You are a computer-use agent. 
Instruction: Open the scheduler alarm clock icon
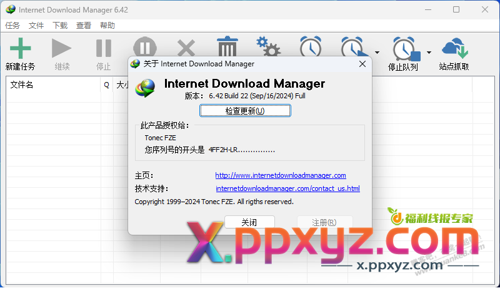pos(311,46)
